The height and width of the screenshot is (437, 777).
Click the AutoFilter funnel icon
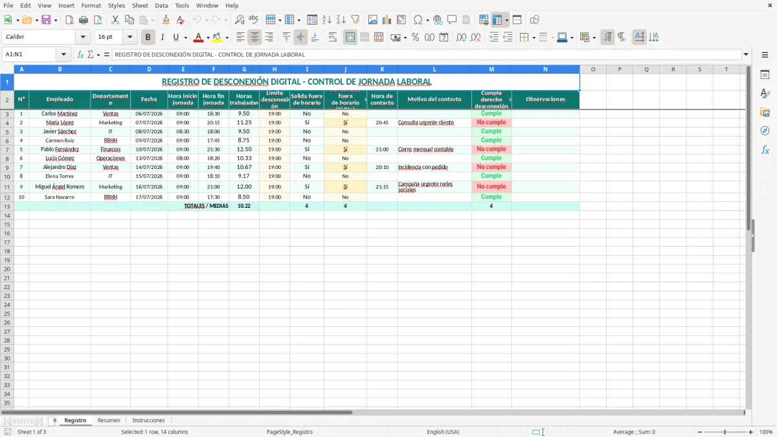click(x=355, y=20)
